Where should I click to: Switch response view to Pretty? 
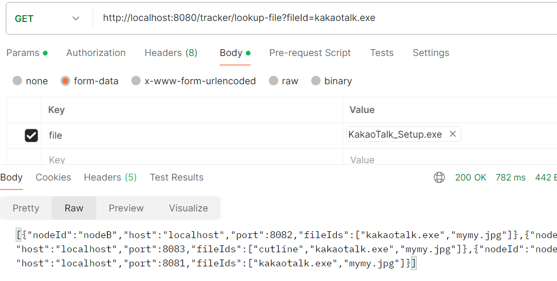(26, 208)
